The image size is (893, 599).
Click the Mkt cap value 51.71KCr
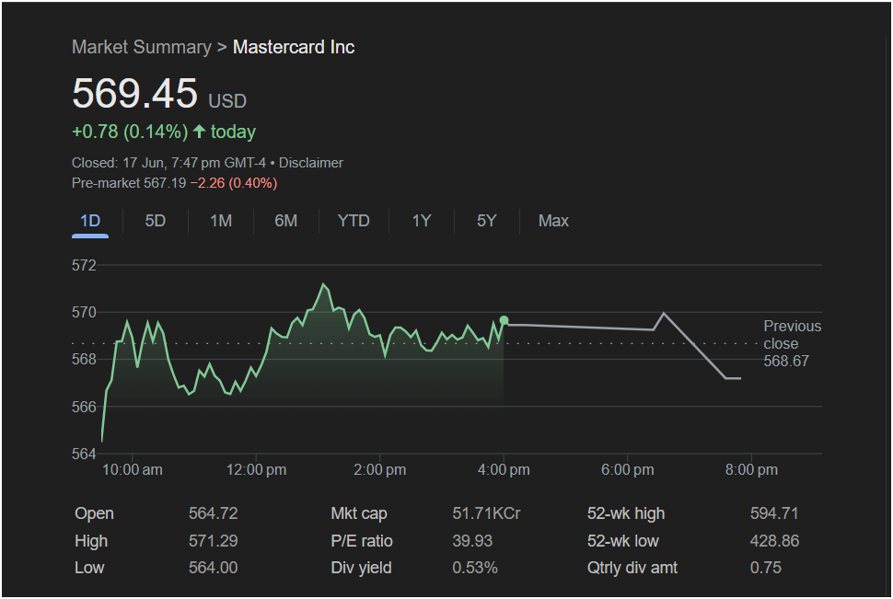[486, 513]
